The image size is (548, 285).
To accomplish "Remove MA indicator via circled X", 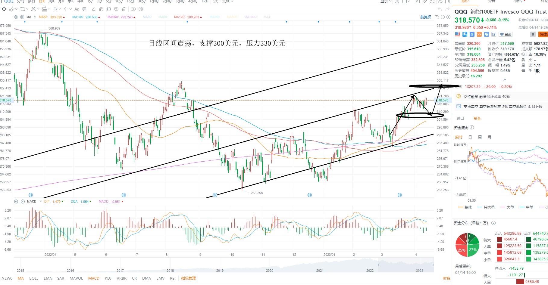I will 22,17.
